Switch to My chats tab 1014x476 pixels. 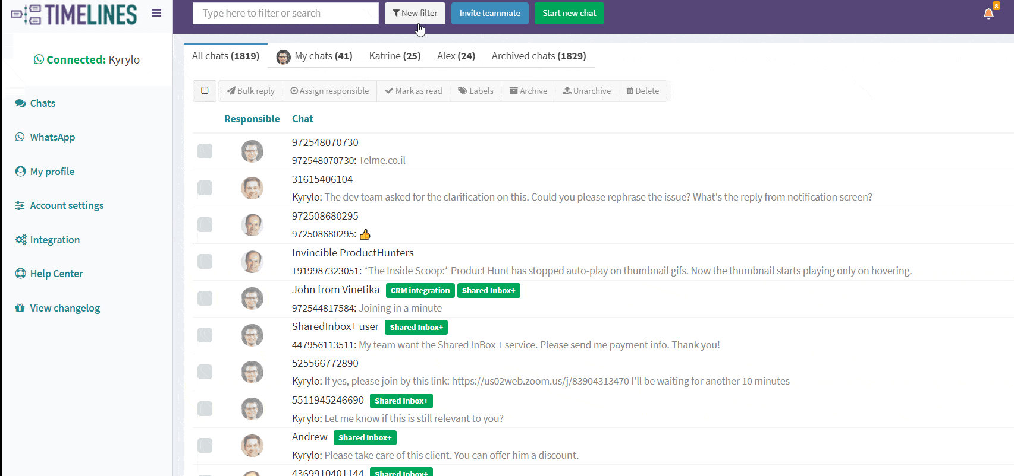[x=315, y=56]
